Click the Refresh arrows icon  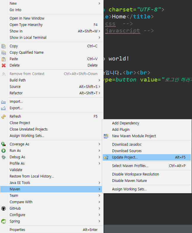pos(4,117)
